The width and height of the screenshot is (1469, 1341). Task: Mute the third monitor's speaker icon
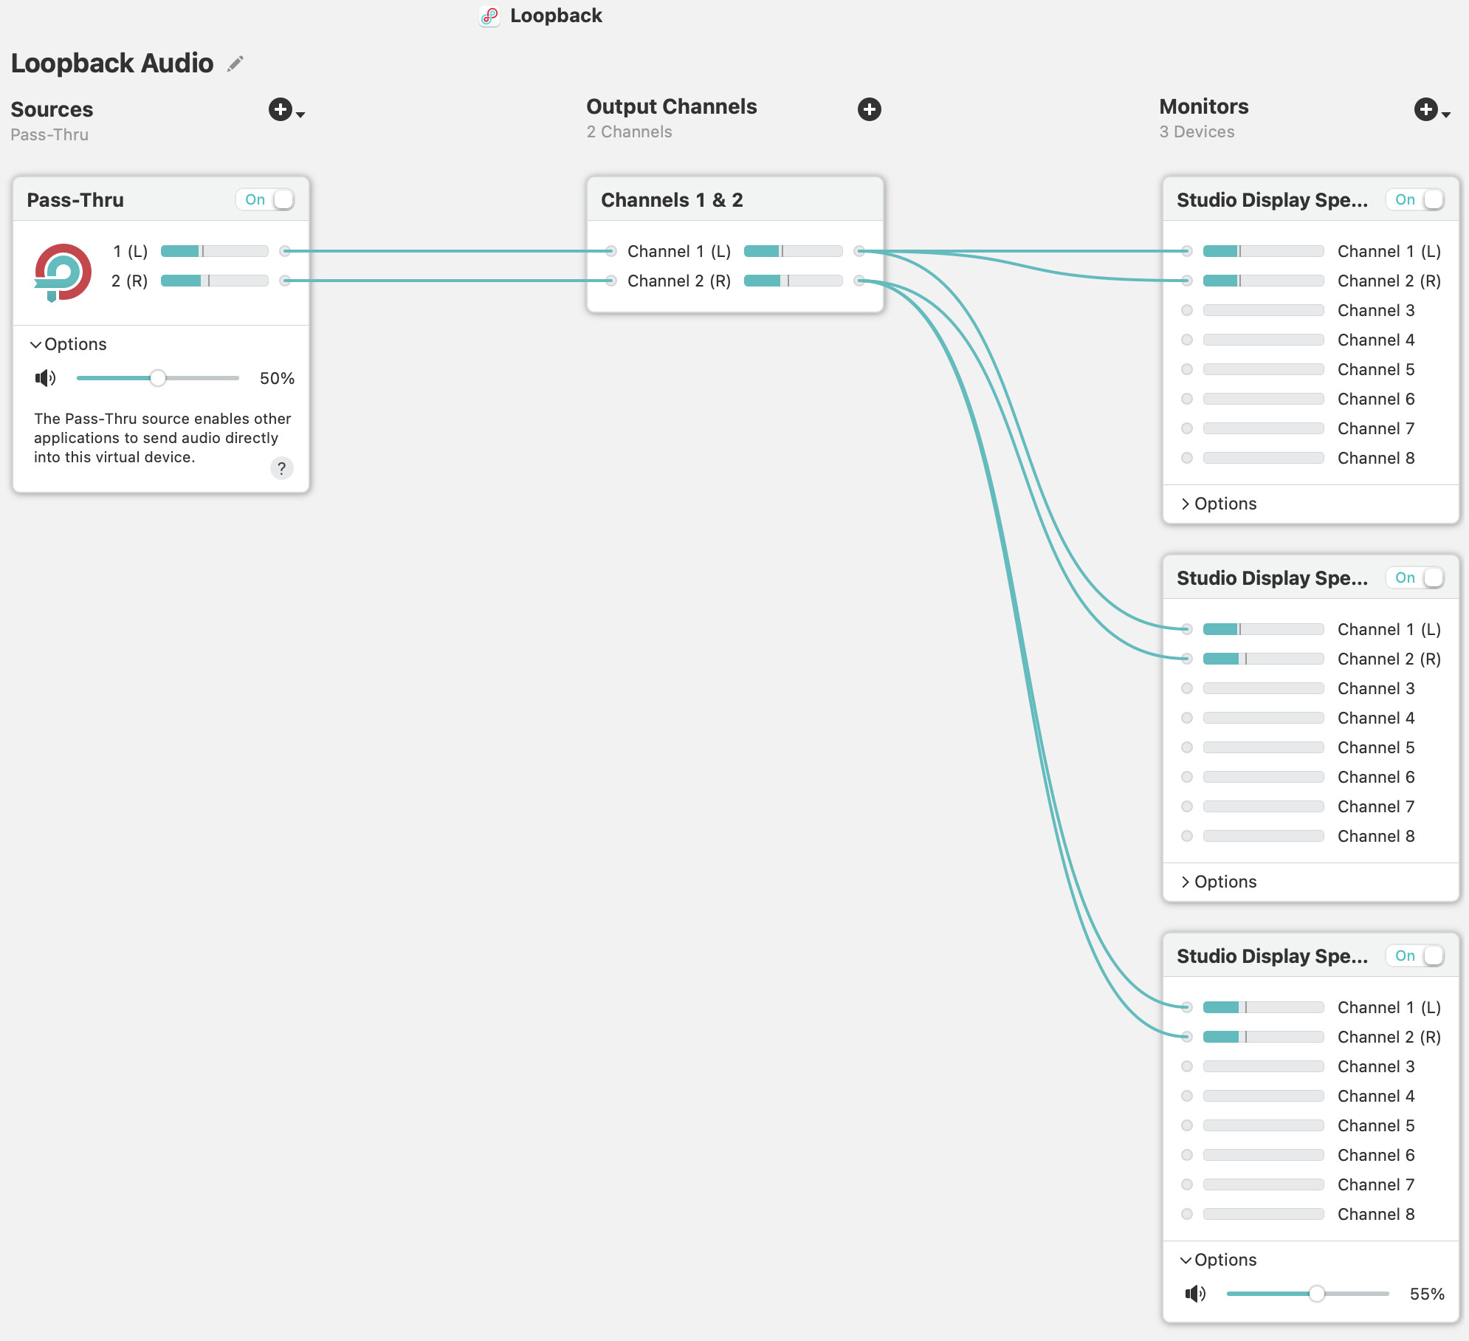pos(1195,1294)
